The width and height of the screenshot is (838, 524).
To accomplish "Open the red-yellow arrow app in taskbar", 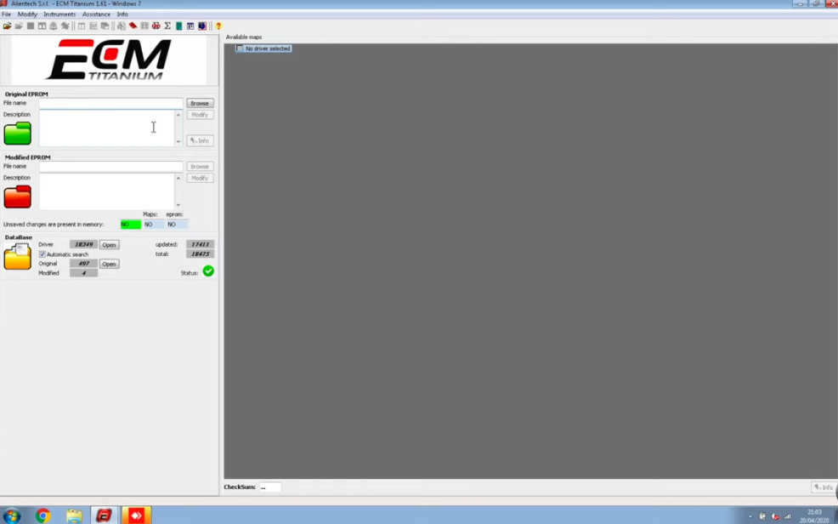I will [x=136, y=515].
